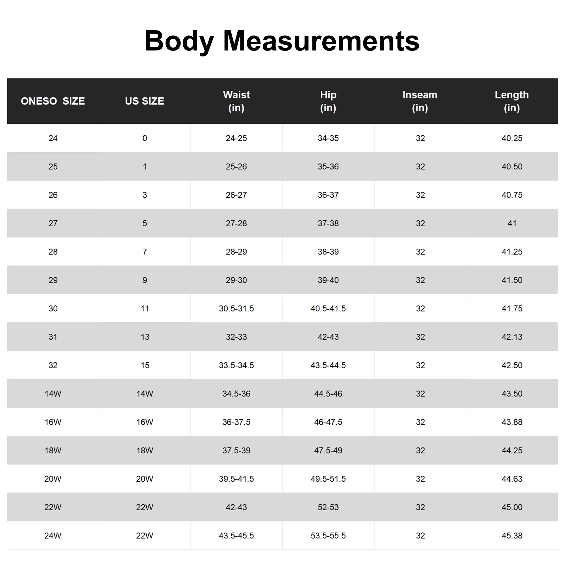Click the Inseam (in) column header
This screenshot has height=565, width=565.
click(x=420, y=101)
